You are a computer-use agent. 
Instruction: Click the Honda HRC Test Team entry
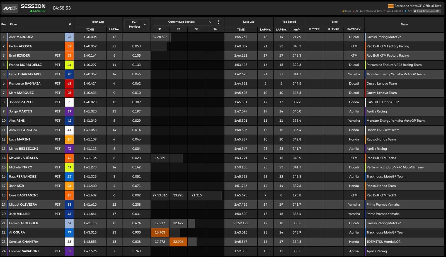tap(383, 130)
